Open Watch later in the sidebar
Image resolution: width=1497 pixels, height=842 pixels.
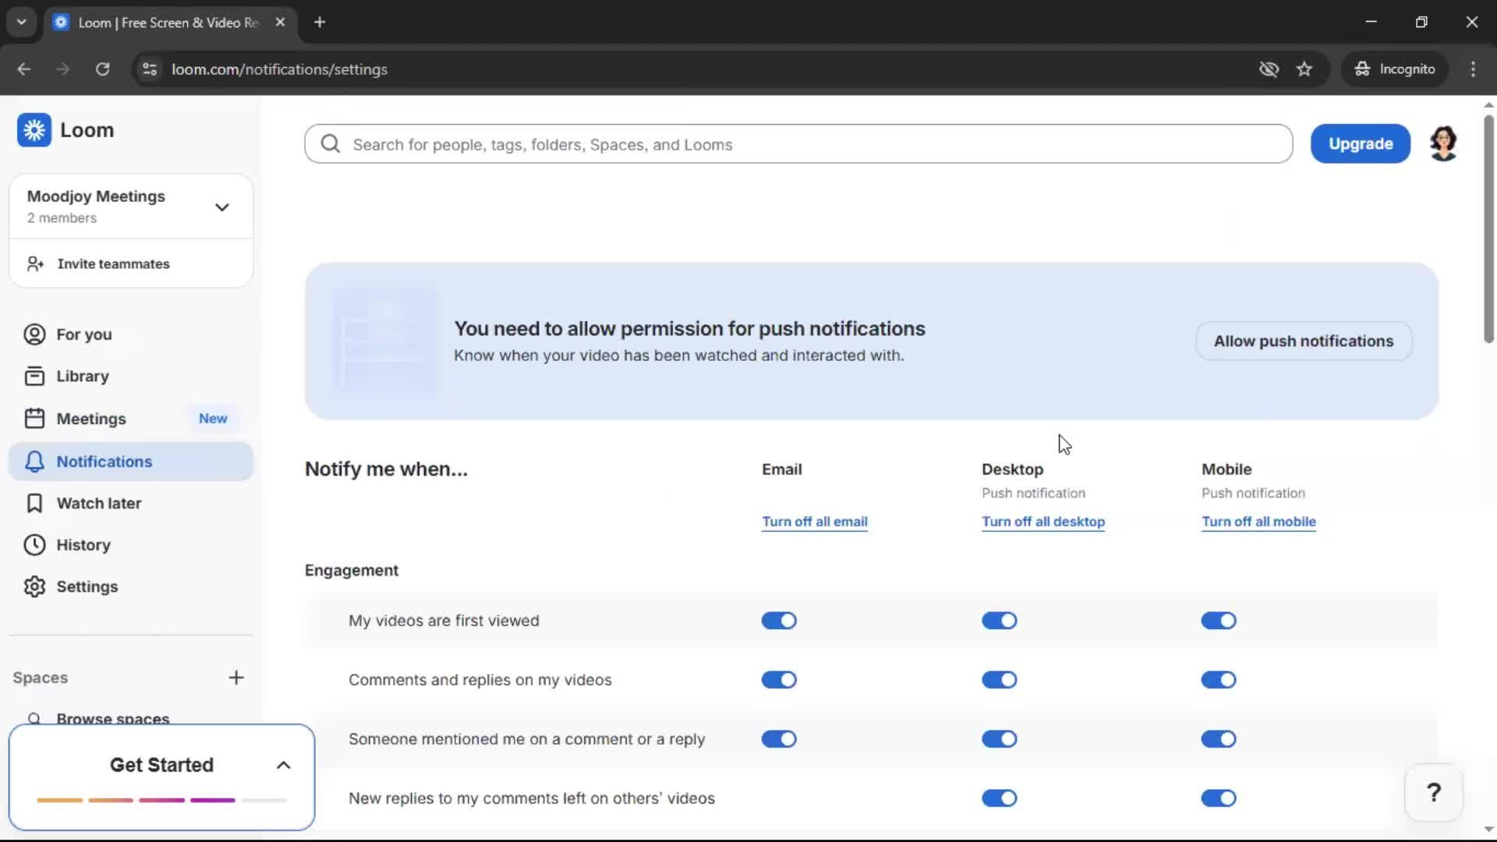98,504
